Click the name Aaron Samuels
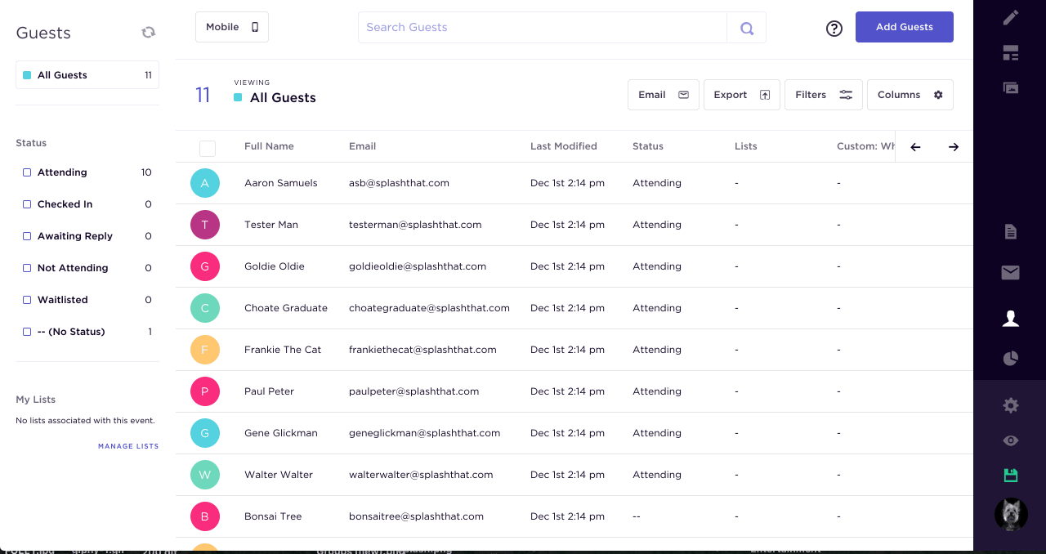This screenshot has width=1046, height=554. coord(281,183)
